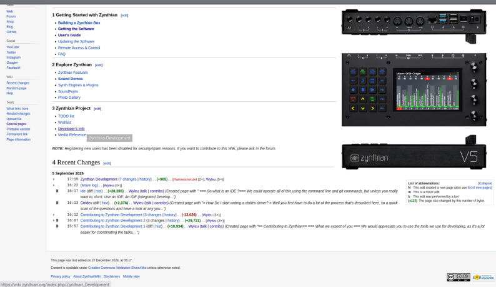The width and height of the screenshot is (496, 287).
Task: Edit the Recent Changes section
Action: click(x=107, y=163)
